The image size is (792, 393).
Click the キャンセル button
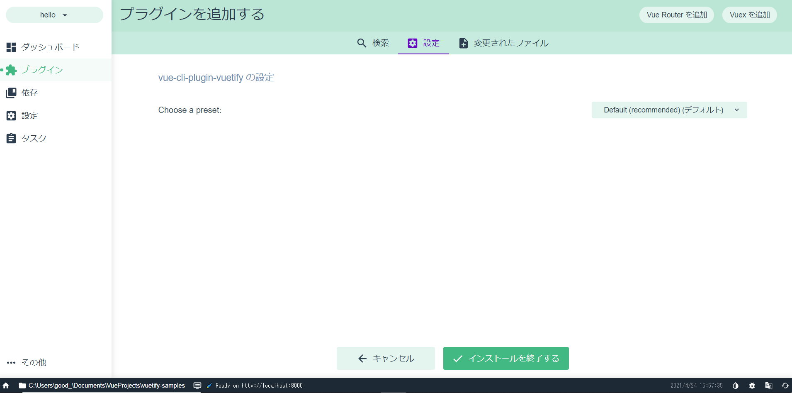pyautogui.click(x=385, y=358)
